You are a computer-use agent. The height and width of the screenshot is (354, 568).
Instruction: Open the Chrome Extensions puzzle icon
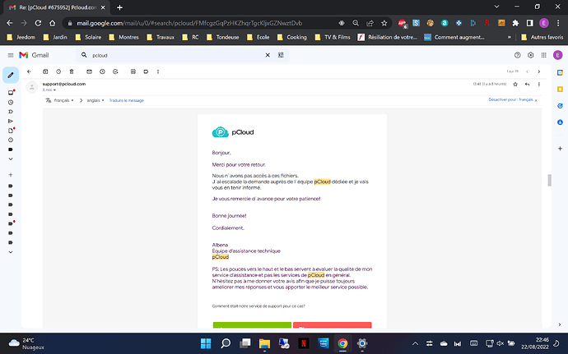point(515,23)
